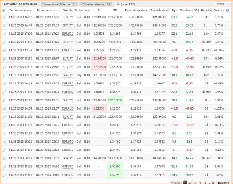Click row icon for EURUSD trade opened 01.25.2013 14:18
The image size is (233, 184).
coord(5,84)
